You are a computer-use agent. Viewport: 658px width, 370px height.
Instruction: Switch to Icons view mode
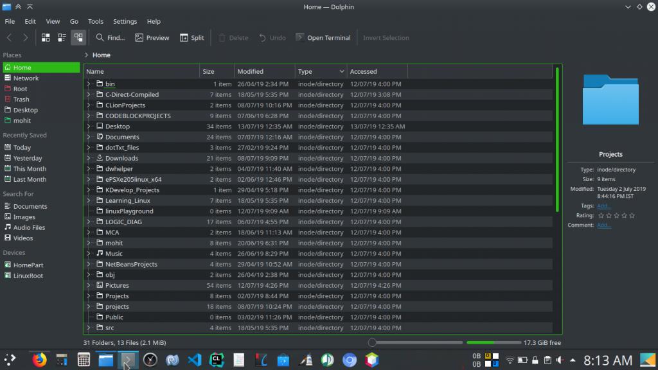coord(46,38)
